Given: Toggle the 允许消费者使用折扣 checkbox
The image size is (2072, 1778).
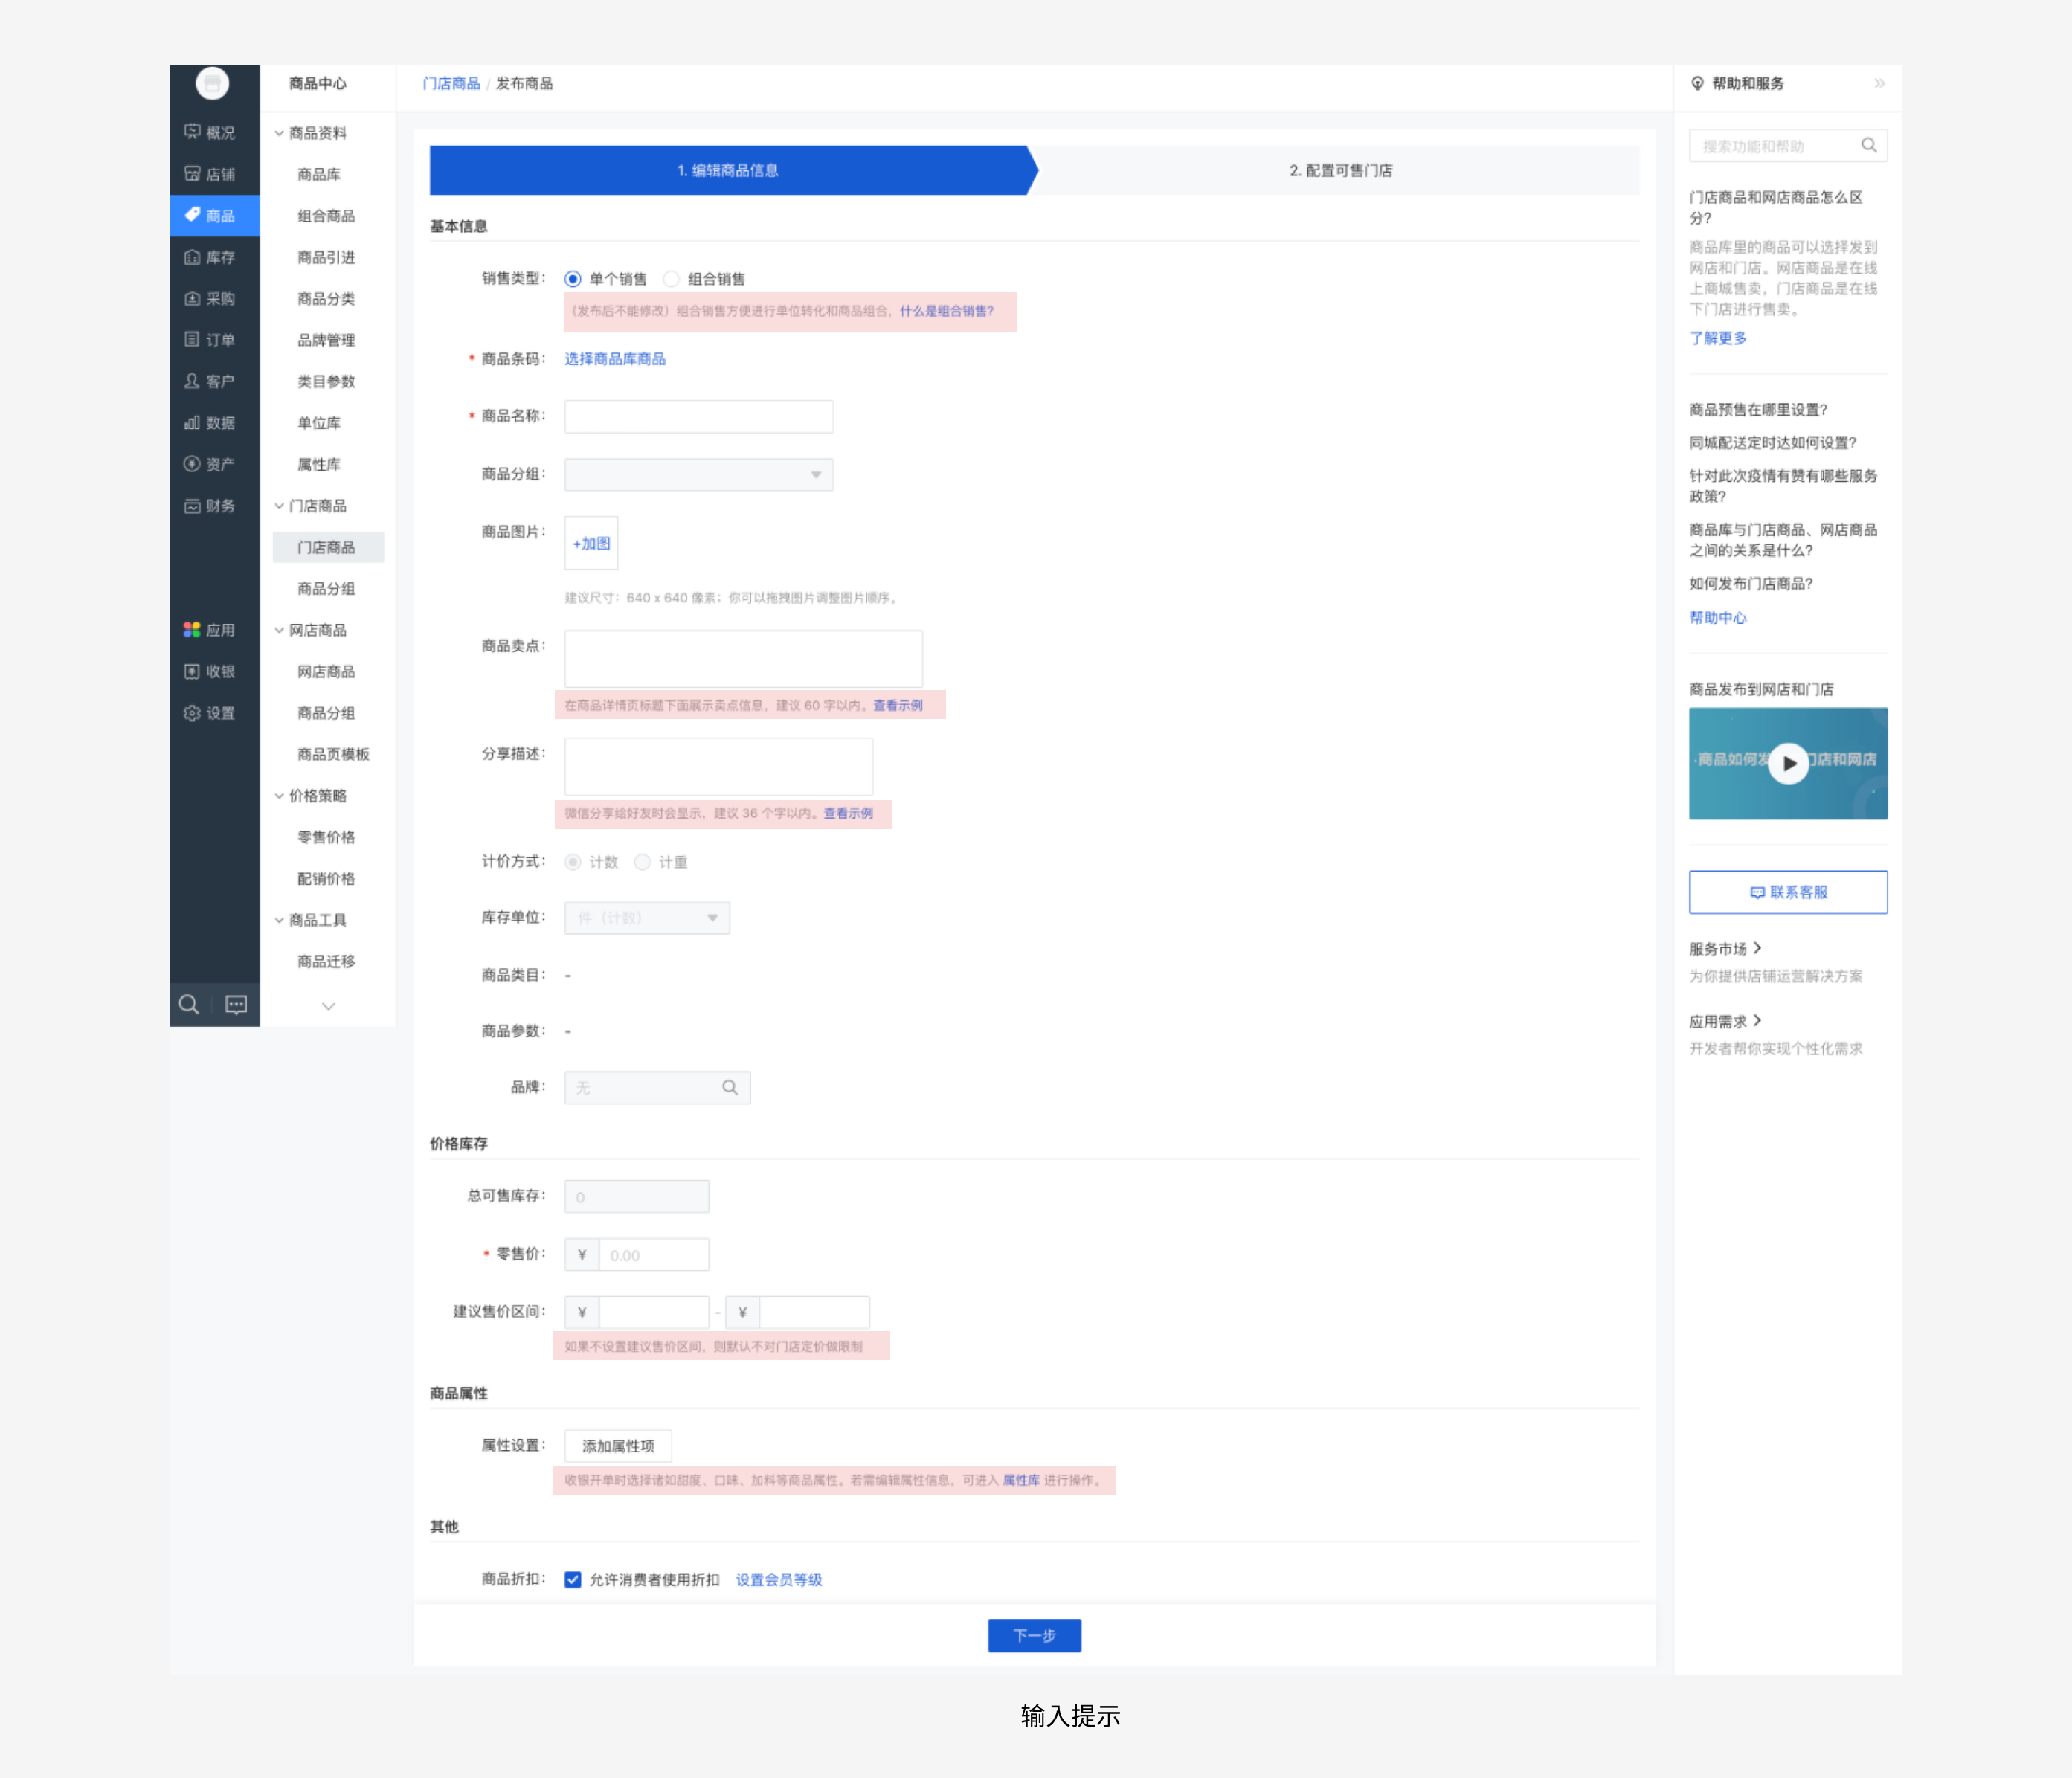Looking at the screenshot, I should pyautogui.click(x=573, y=1579).
